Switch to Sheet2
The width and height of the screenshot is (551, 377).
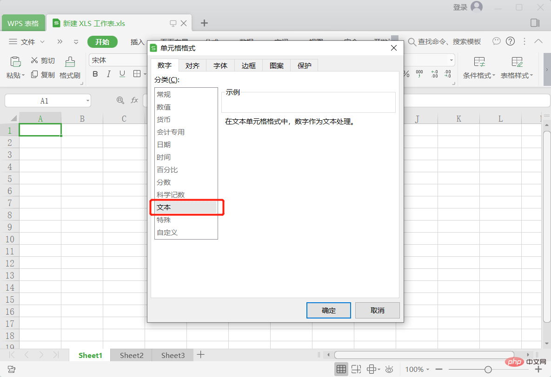click(x=132, y=355)
